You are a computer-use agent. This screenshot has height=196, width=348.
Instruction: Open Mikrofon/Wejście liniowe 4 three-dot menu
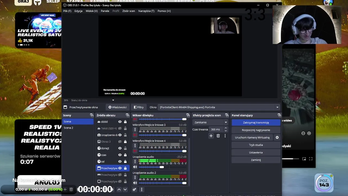(x=135, y=146)
